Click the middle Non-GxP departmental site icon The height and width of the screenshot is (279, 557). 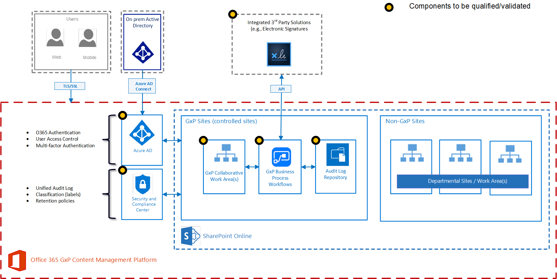[x=461, y=153]
